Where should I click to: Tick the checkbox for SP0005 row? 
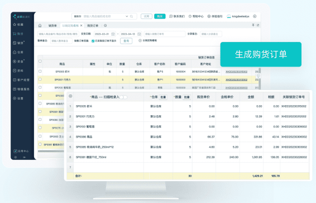(40, 71)
